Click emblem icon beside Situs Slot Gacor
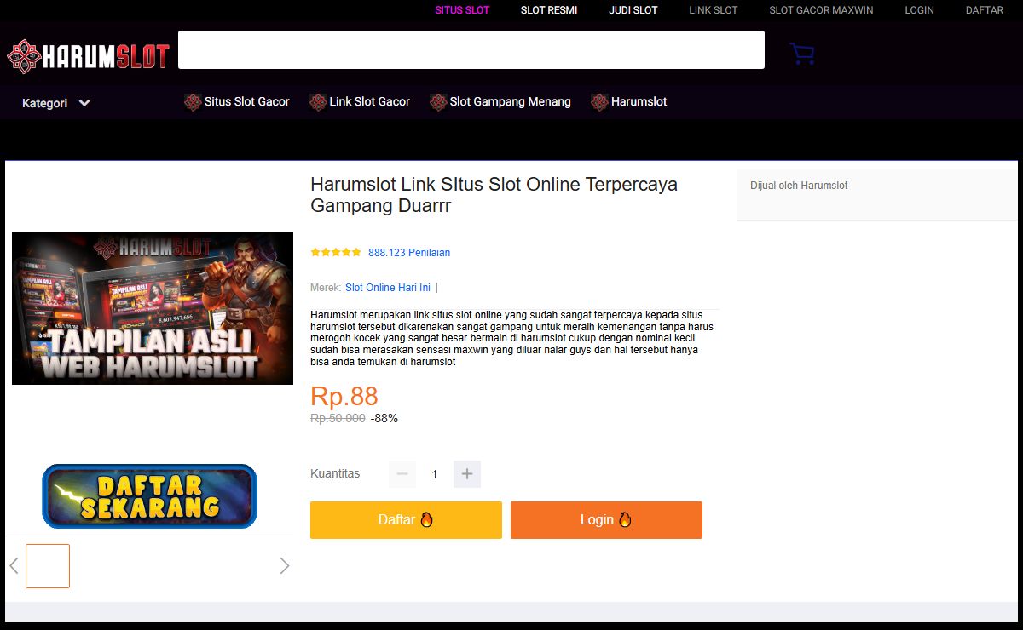The width and height of the screenshot is (1023, 630). pyautogui.click(x=193, y=102)
